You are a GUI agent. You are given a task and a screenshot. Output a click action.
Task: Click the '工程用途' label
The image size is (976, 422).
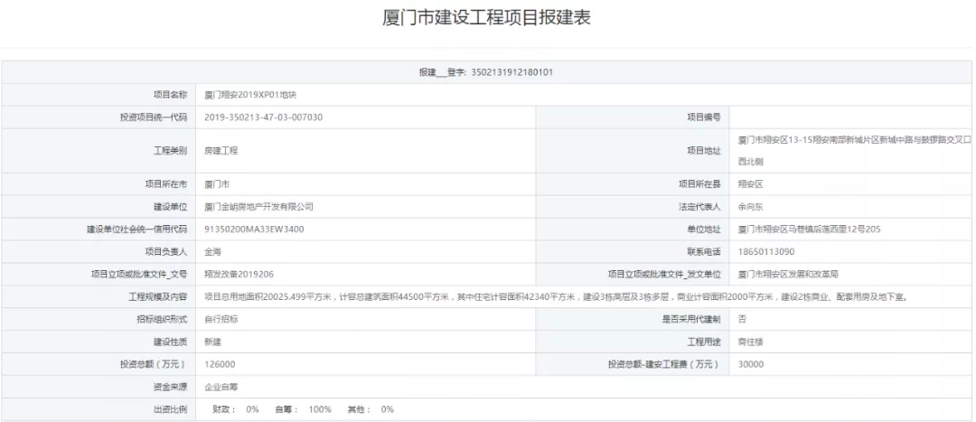704,342
